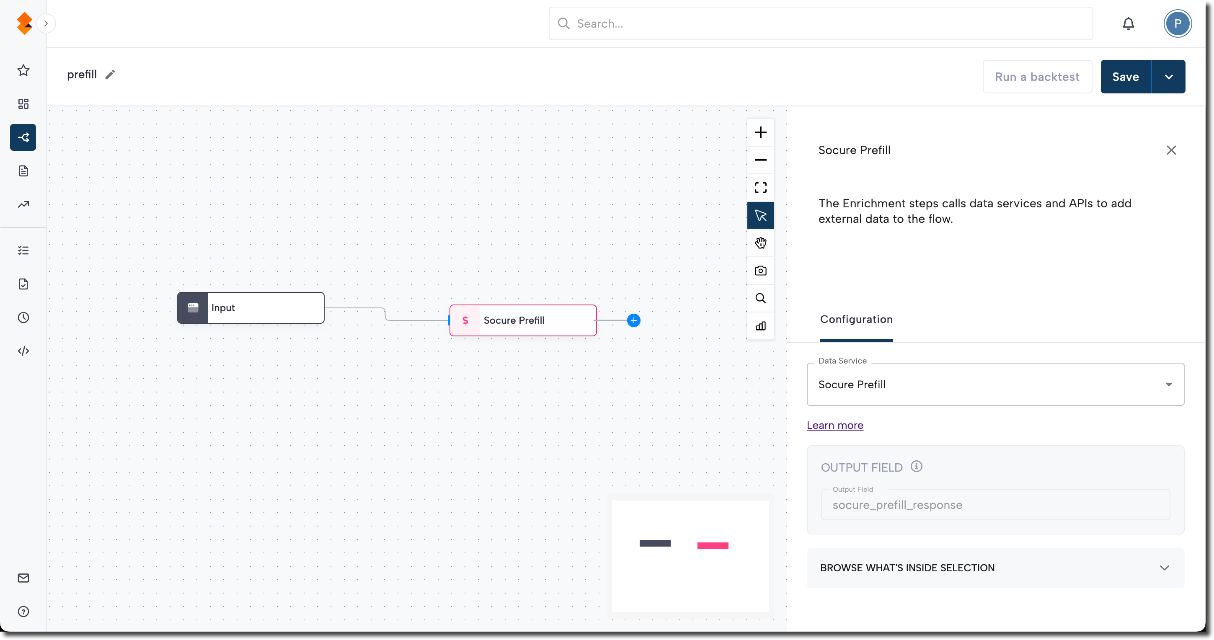1214x640 pixels.
Task: Click the fit-to-screen canvas icon
Action: click(760, 188)
